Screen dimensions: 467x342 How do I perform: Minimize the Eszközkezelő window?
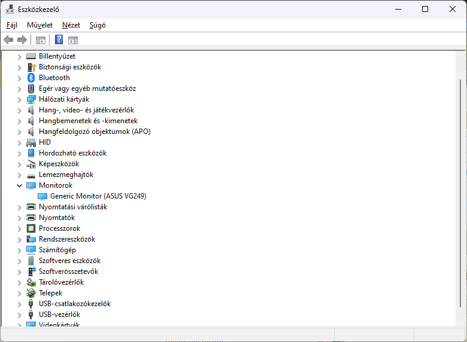(398, 9)
